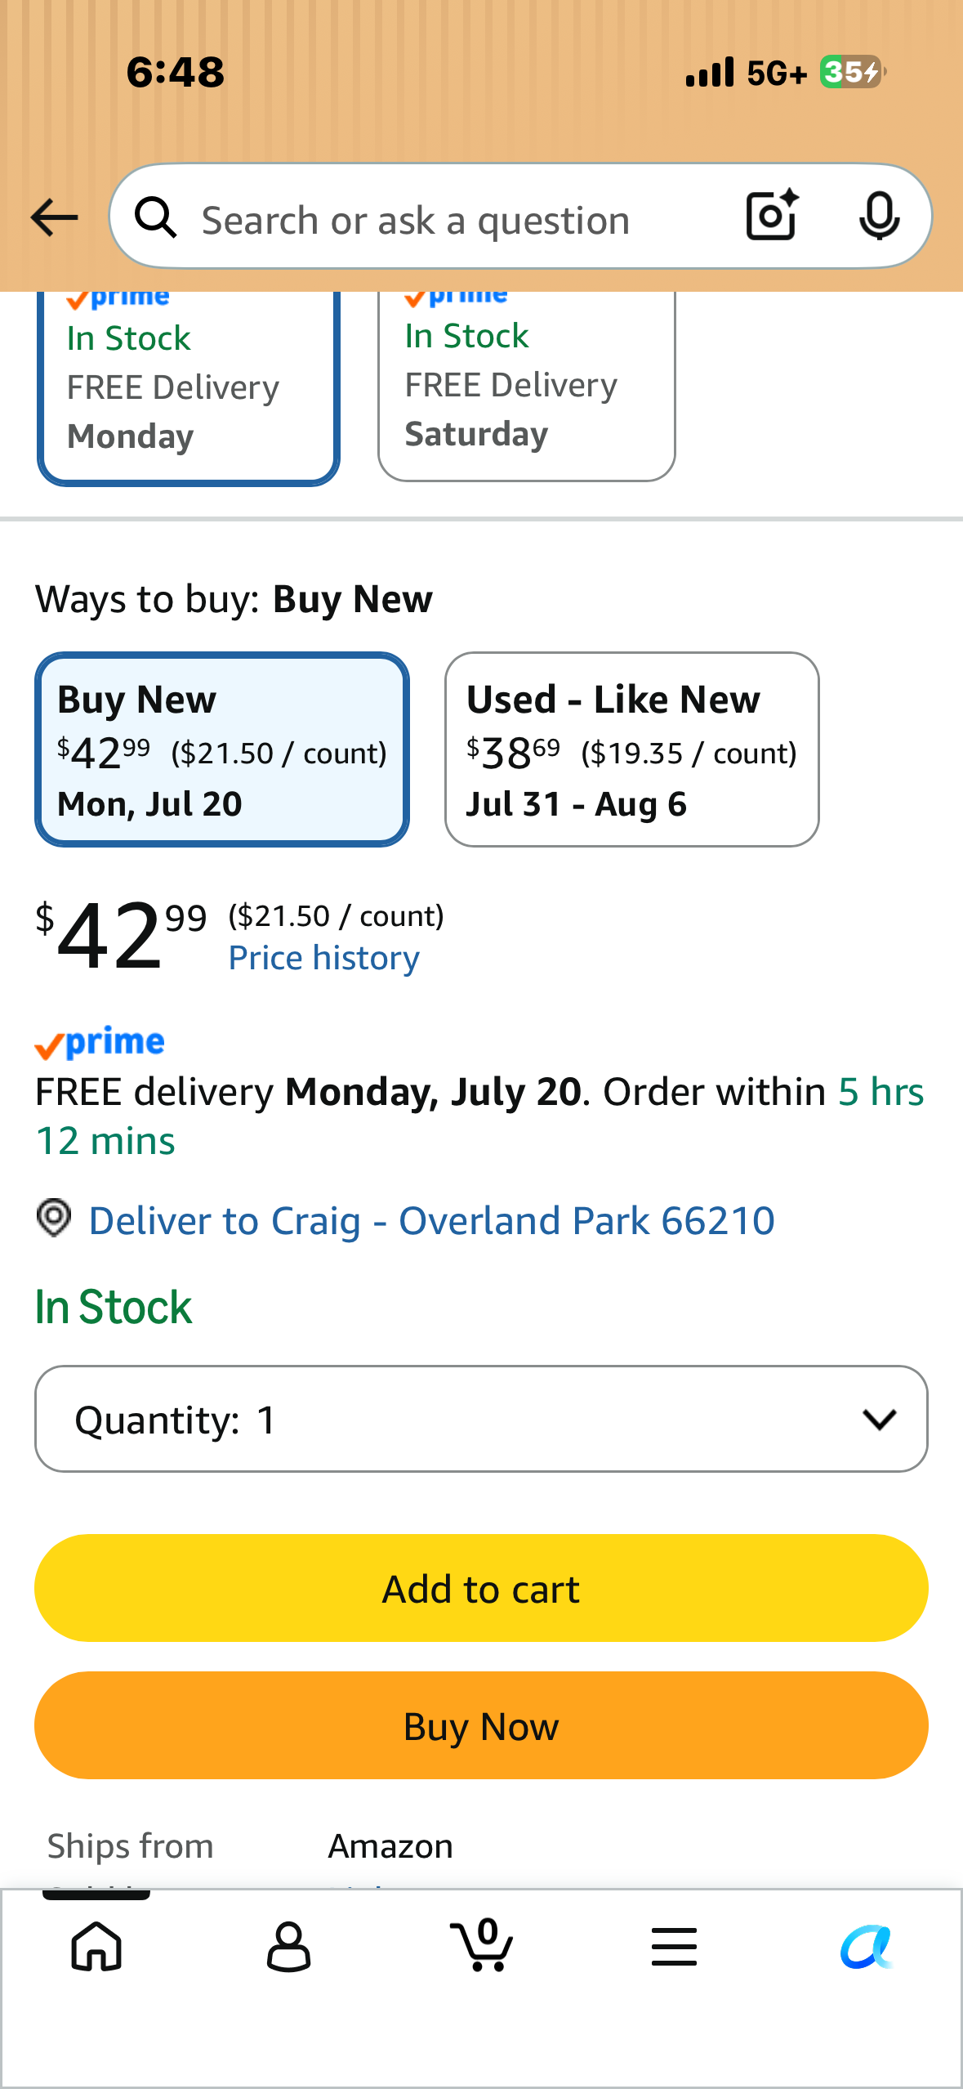Tap the microphone voice search icon

click(880, 217)
